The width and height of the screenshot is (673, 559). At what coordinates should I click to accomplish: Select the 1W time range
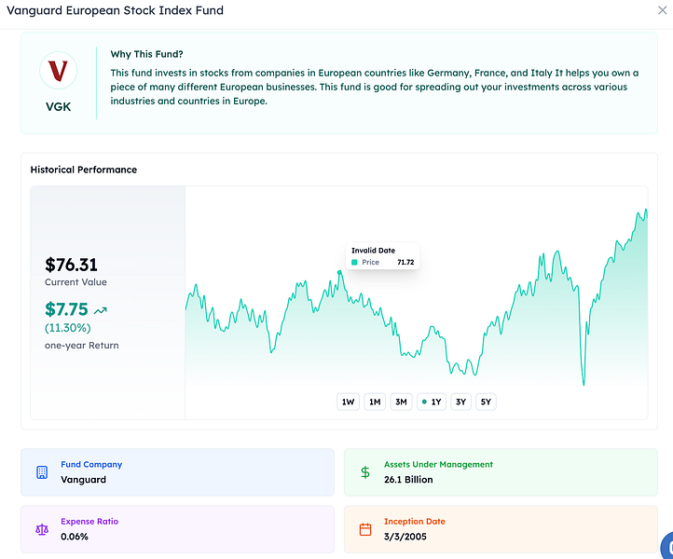point(349,402)
